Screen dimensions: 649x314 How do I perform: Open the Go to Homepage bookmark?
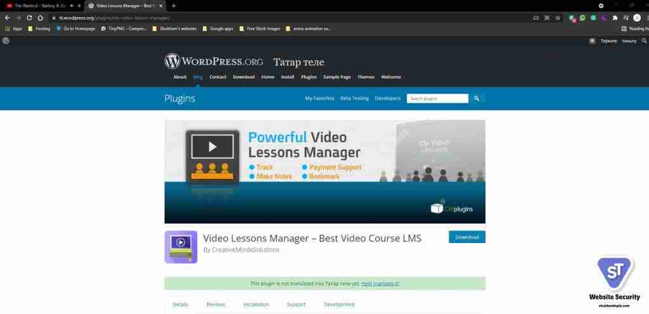[75, 29]
